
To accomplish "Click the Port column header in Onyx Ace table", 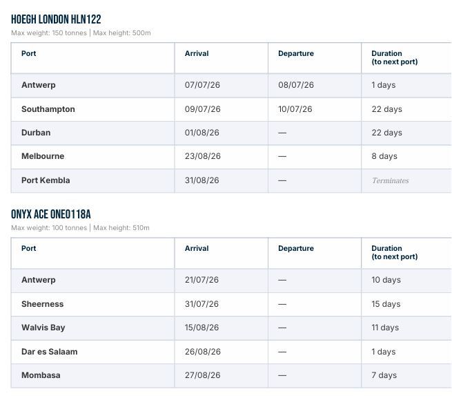I will [x=29, y=249].
